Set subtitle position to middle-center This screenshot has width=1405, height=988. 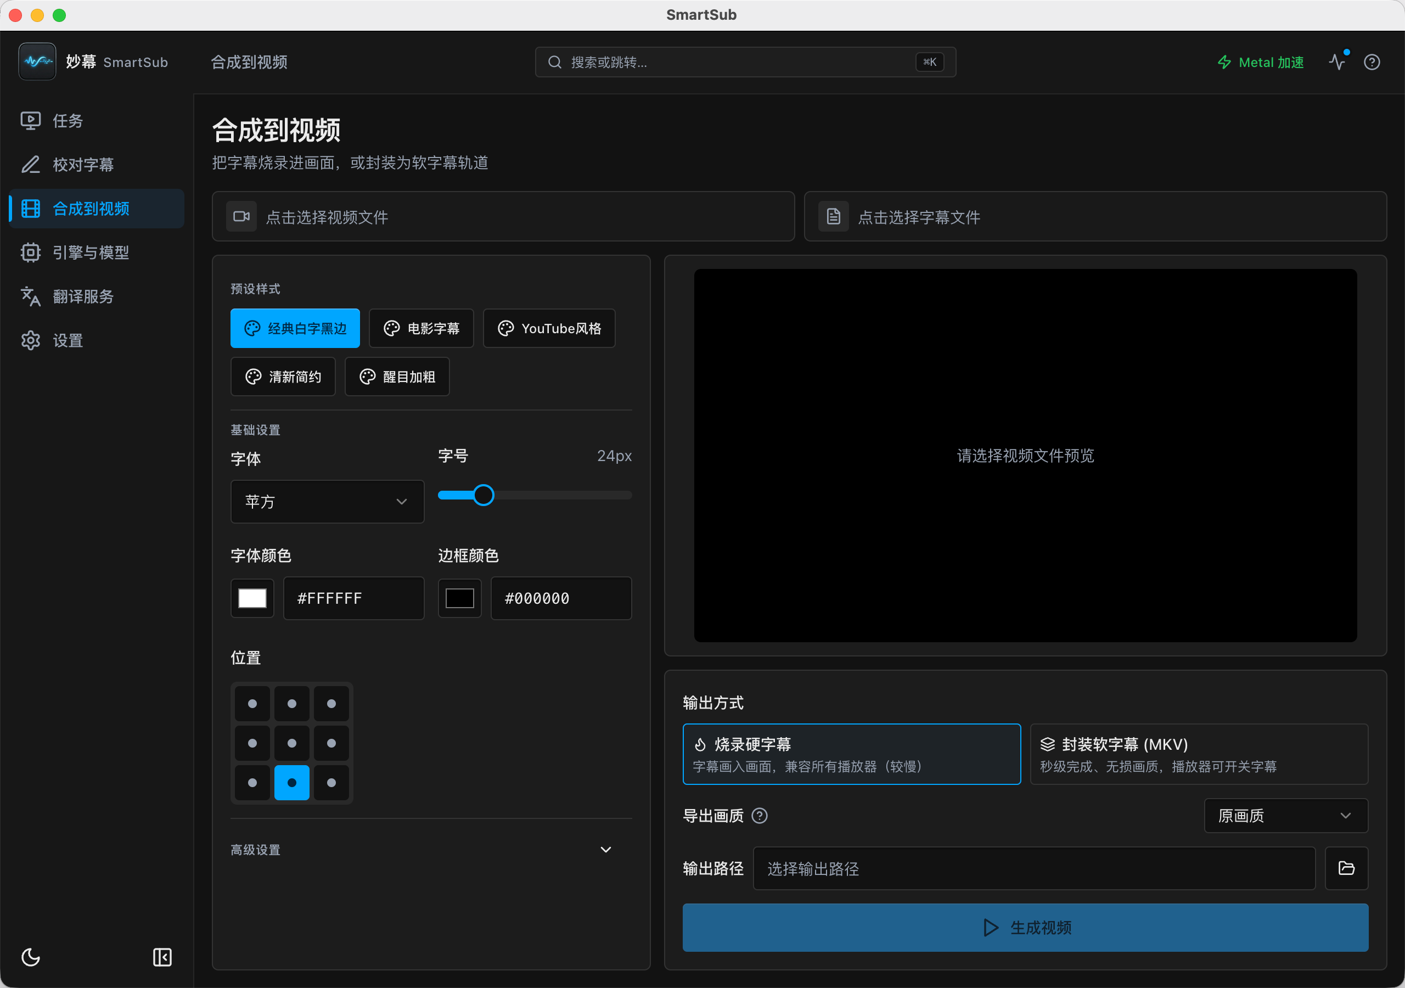click(292, 743)
